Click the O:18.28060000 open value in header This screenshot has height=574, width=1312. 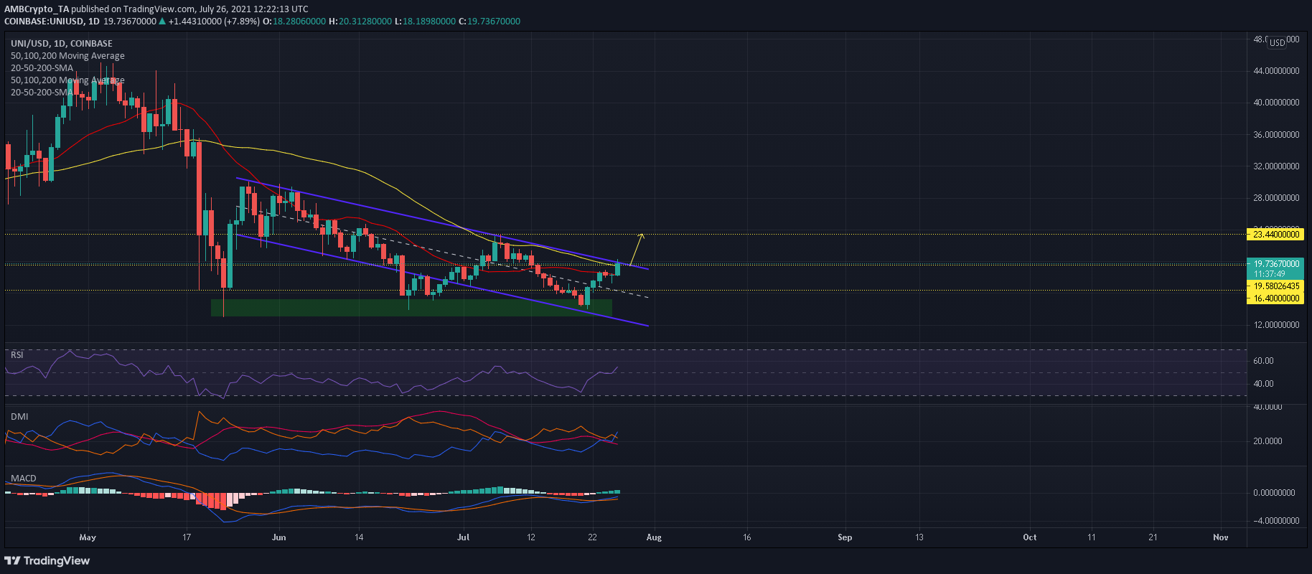[294, 22]
